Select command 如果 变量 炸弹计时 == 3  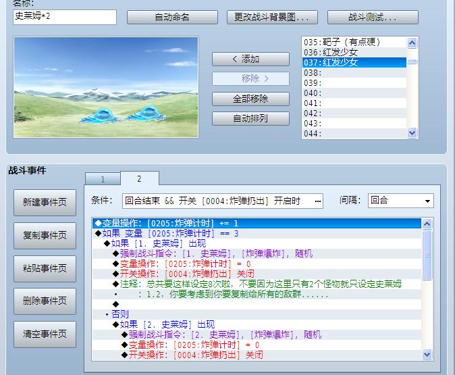257,234
